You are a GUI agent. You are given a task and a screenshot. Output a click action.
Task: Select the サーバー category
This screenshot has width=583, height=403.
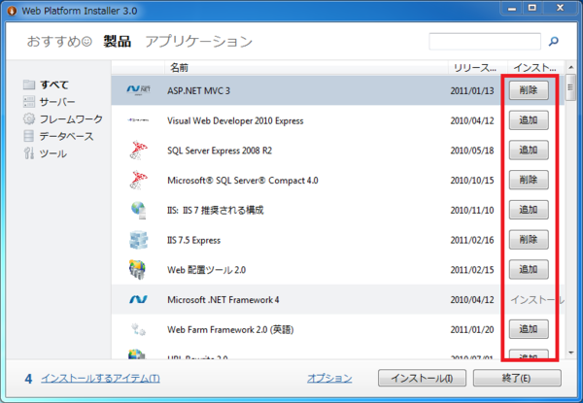click(57, 102)
